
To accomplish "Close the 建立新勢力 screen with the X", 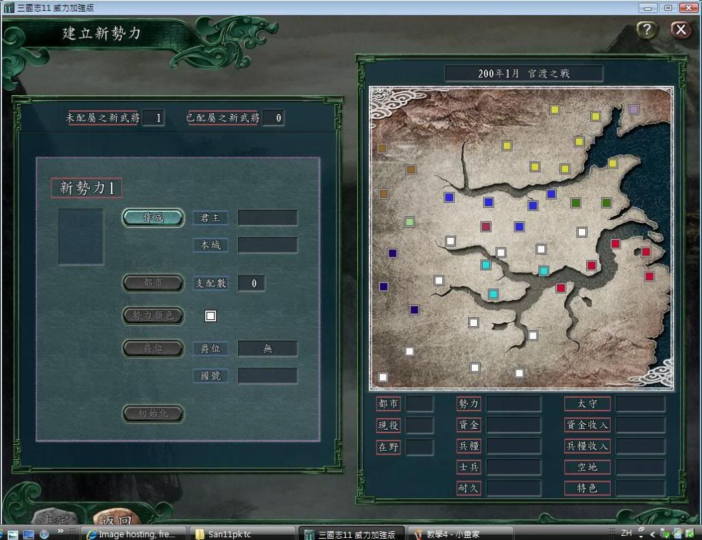I will pyautogui.click(x=681, y=30).
